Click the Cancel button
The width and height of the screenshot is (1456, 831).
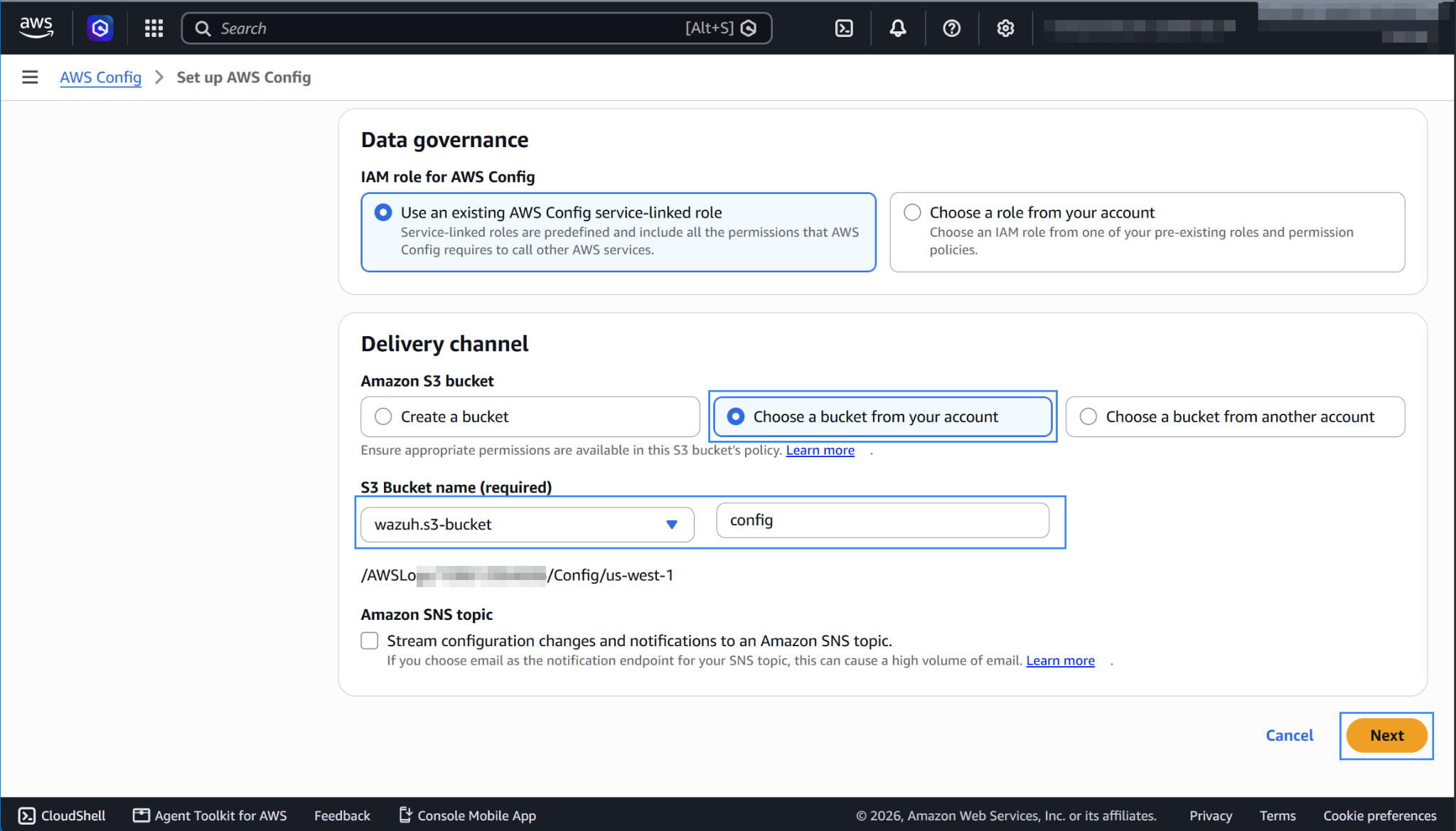point(1289,735)
